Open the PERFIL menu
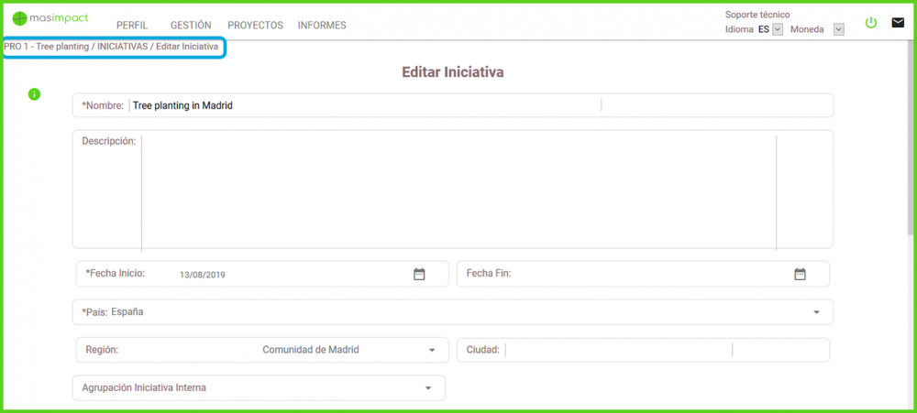Screen dimensions: 917x413 tap(132, 26)
